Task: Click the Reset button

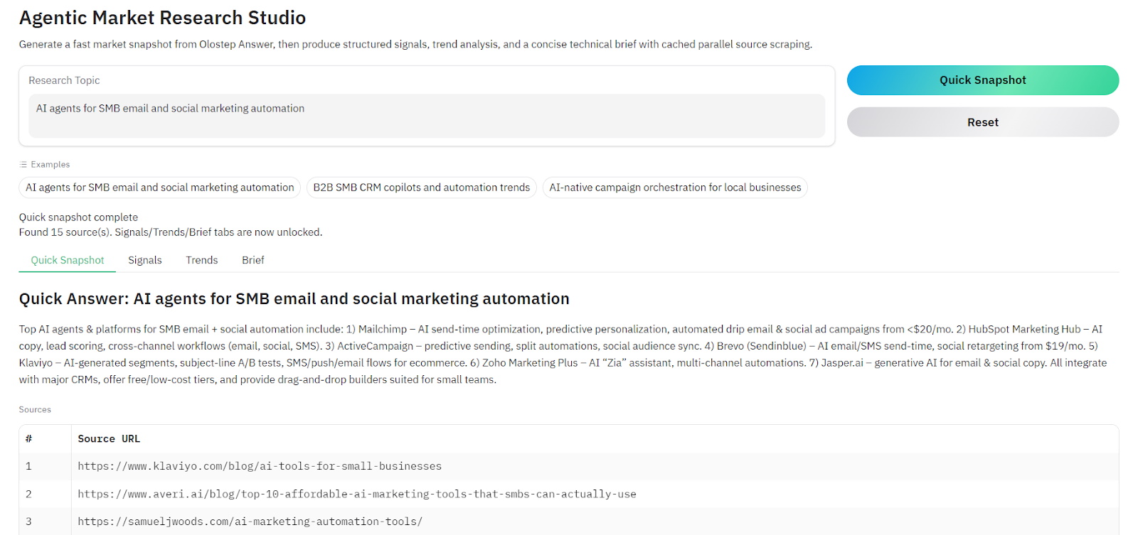Action: (982, 122)
